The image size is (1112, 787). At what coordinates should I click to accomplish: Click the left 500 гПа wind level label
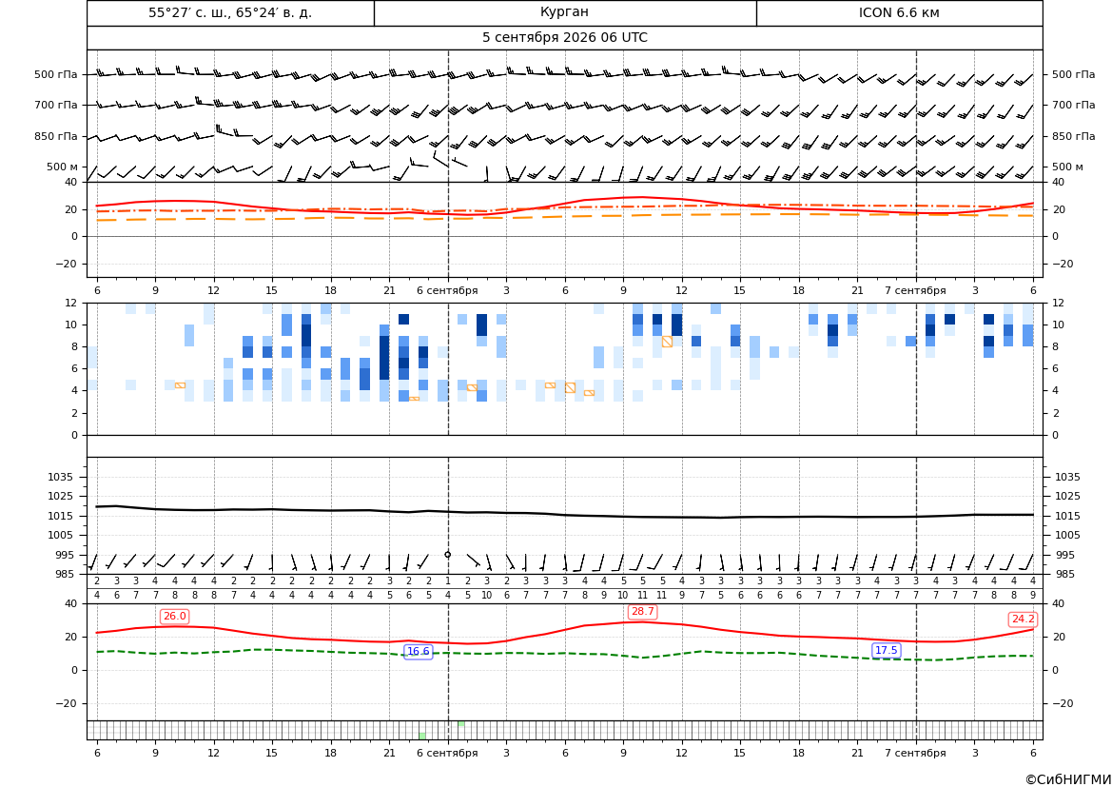56,74
